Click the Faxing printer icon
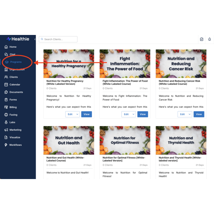 (6, 115)
